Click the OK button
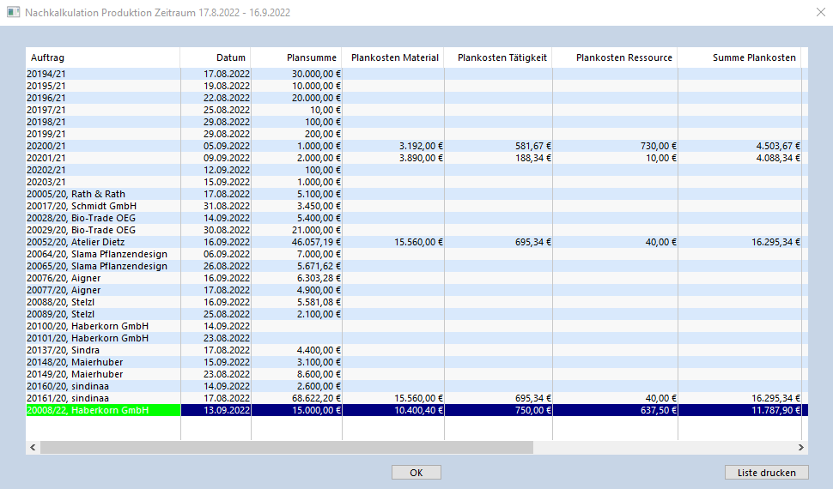Image resolution: width=833 pixels, height=489 pixels. (x=416, y=473)
